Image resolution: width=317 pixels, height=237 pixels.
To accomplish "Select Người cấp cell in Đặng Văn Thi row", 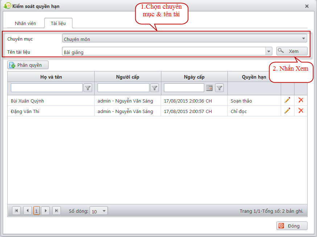I will pyautogui.click(x=128, y=111).
